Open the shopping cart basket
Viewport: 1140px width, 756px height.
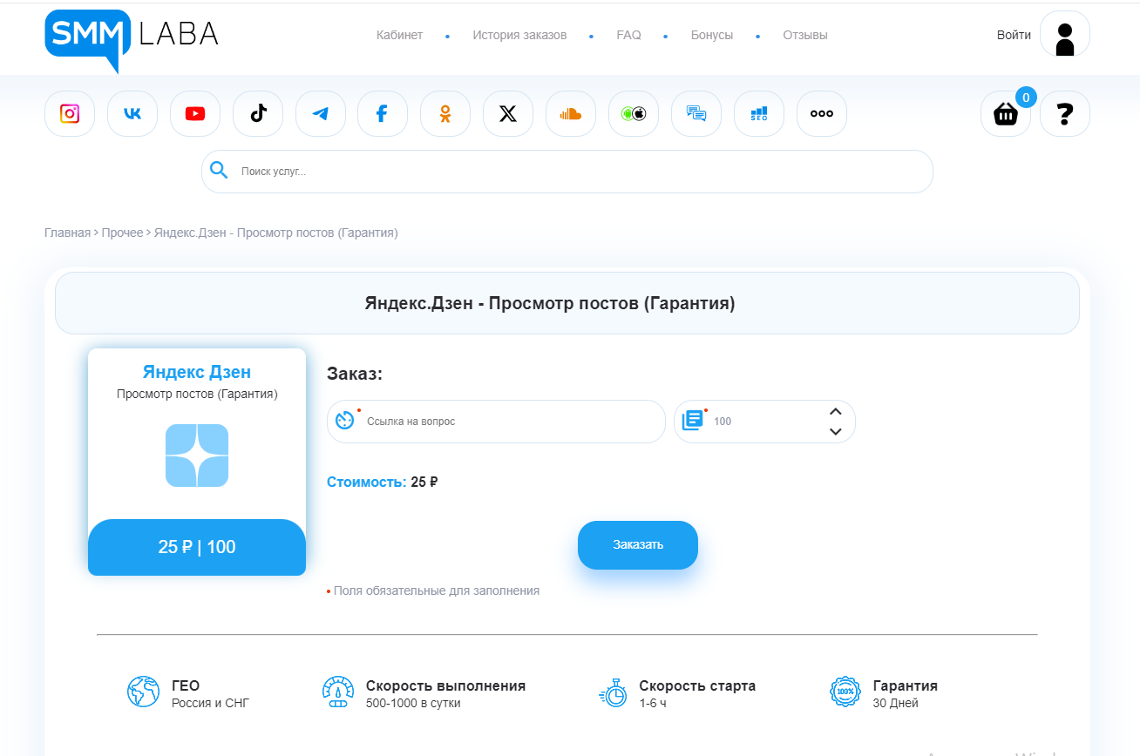click(x=1006, y=113)
